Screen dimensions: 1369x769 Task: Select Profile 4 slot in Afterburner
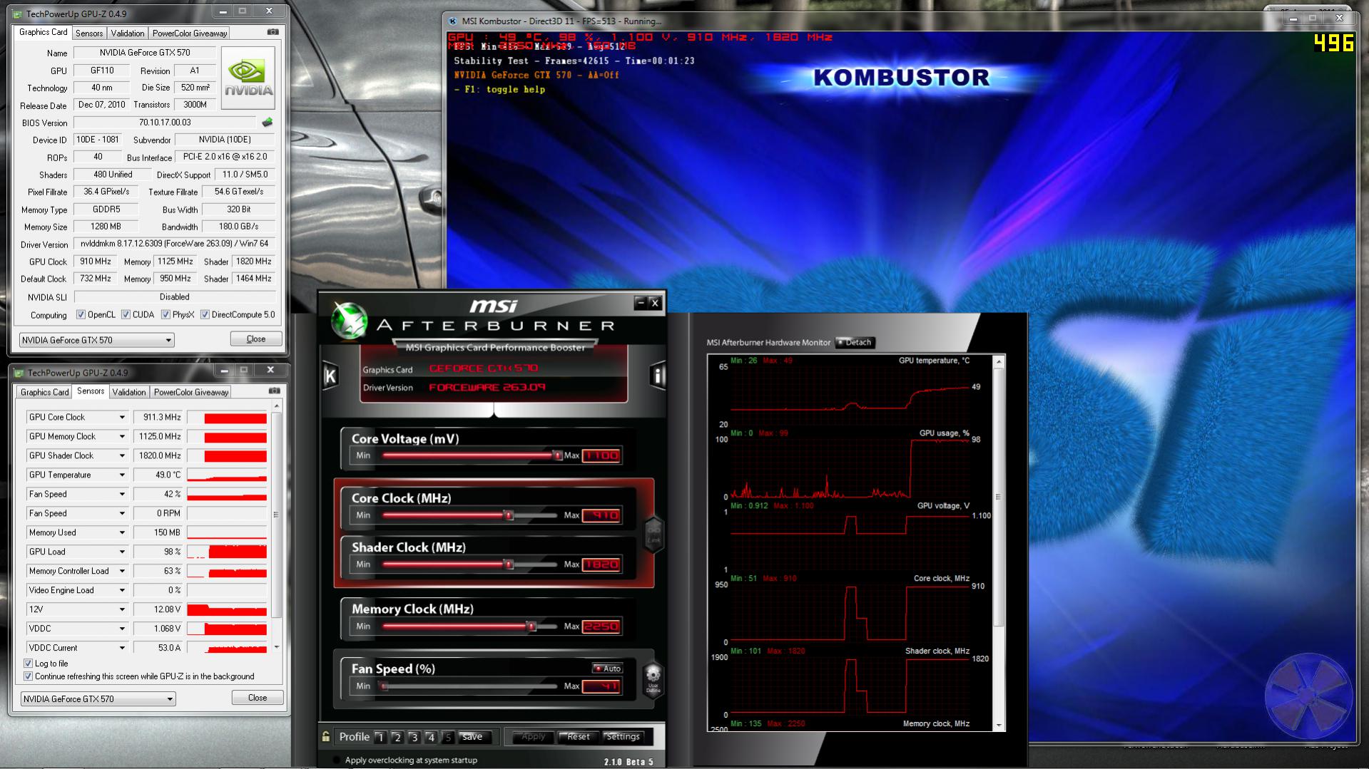pyautogui.click(x=431, y=738)
